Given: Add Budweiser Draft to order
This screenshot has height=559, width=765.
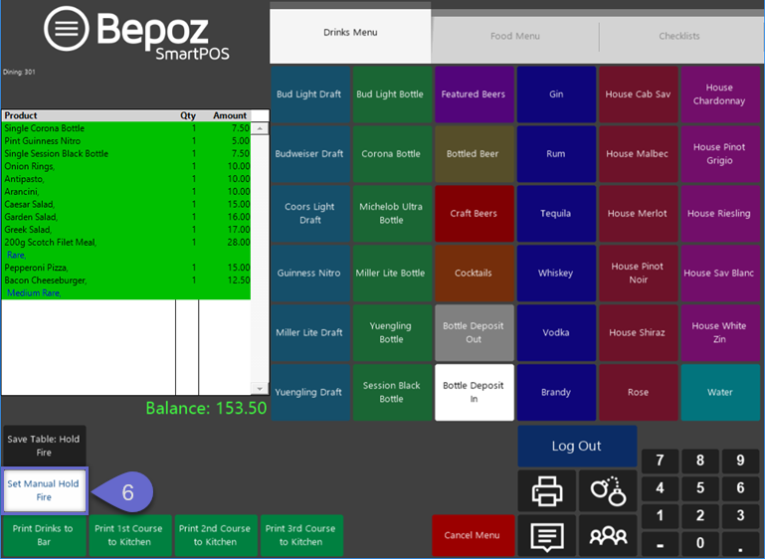Looking at the screenshot, I should (310, 153).
